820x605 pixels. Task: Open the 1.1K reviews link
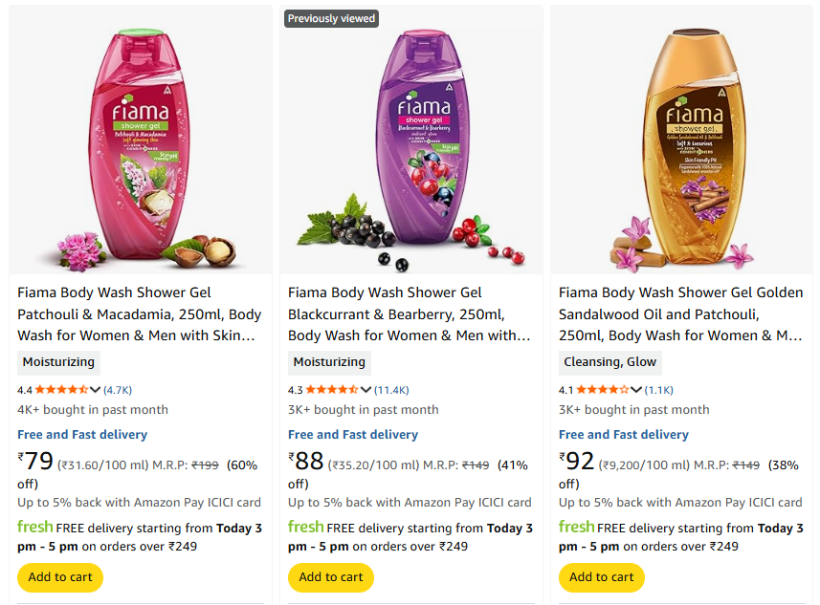point(659,390)
